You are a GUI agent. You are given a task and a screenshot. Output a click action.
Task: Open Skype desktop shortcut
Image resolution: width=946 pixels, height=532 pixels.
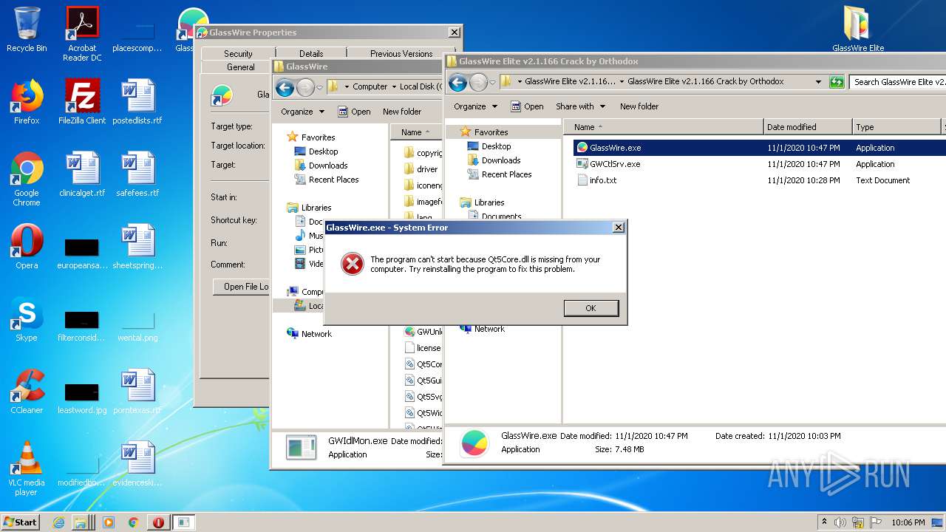(x=27, y=319)
